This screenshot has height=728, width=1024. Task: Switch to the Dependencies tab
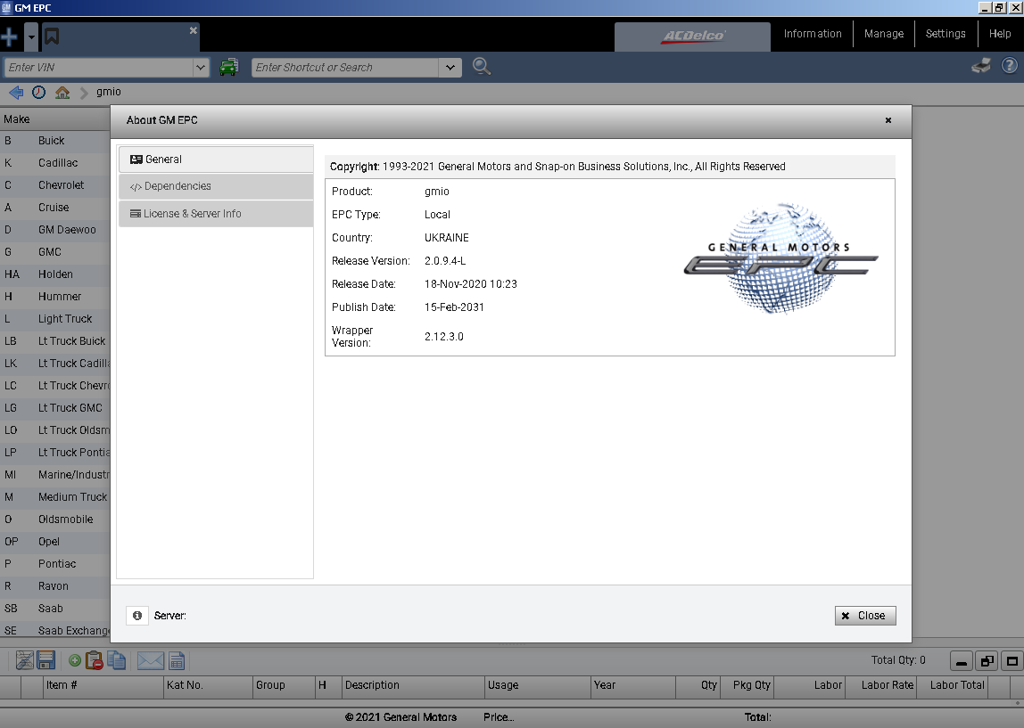coord(216,186)
